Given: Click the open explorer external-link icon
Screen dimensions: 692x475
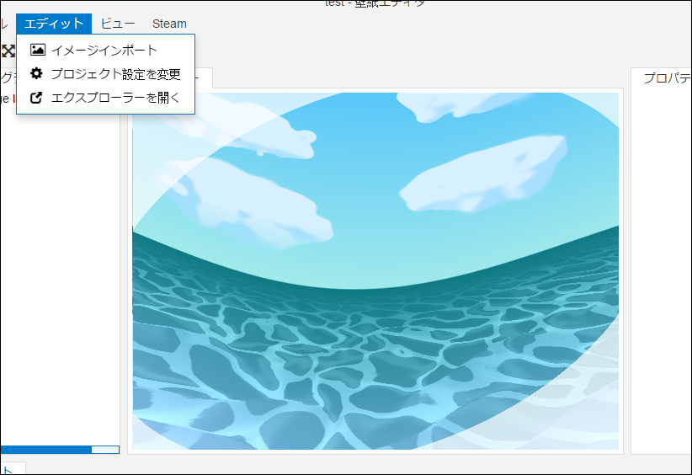Looking at the screenshot, I should pos(36,98).
